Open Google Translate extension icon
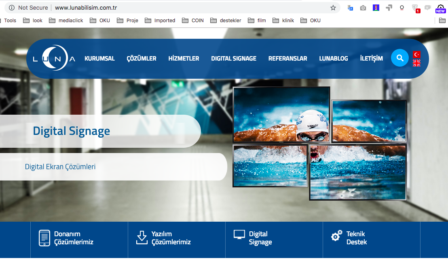 coord(350,8)
